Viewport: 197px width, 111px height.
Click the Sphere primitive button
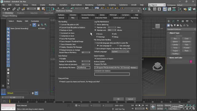pyautogui.click(x=175, y=42)
